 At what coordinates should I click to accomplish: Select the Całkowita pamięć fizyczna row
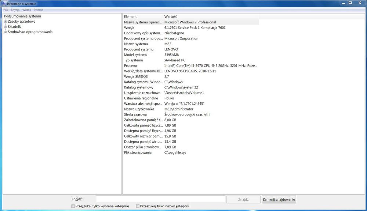click(x=191, y=125)
